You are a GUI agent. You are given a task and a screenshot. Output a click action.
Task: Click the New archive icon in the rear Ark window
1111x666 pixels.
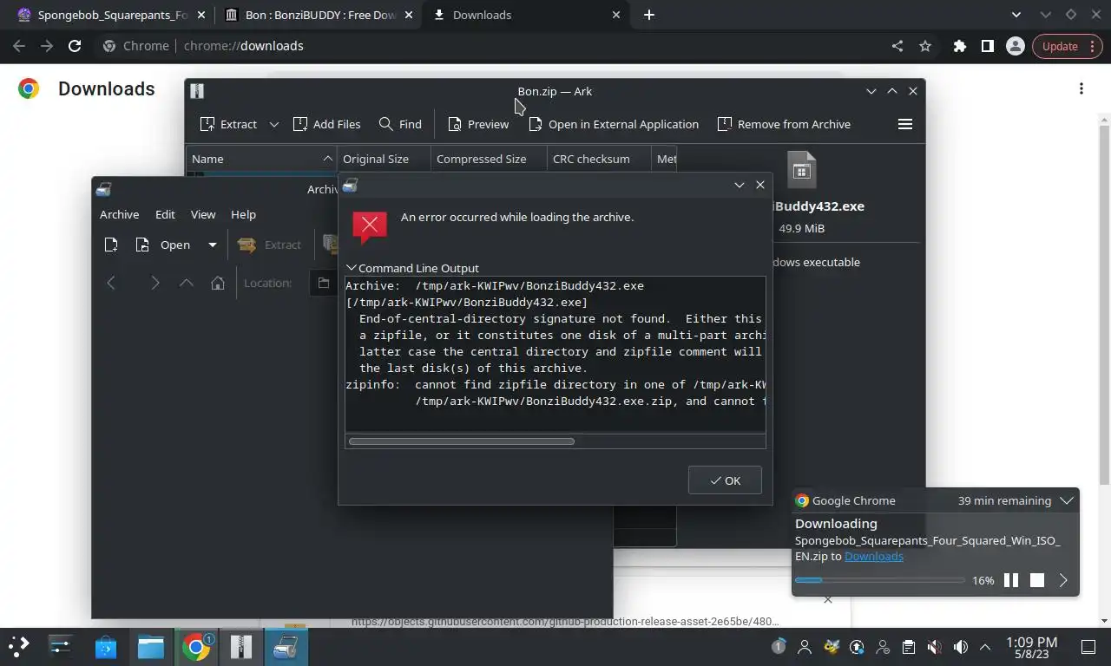coord(111,245)
